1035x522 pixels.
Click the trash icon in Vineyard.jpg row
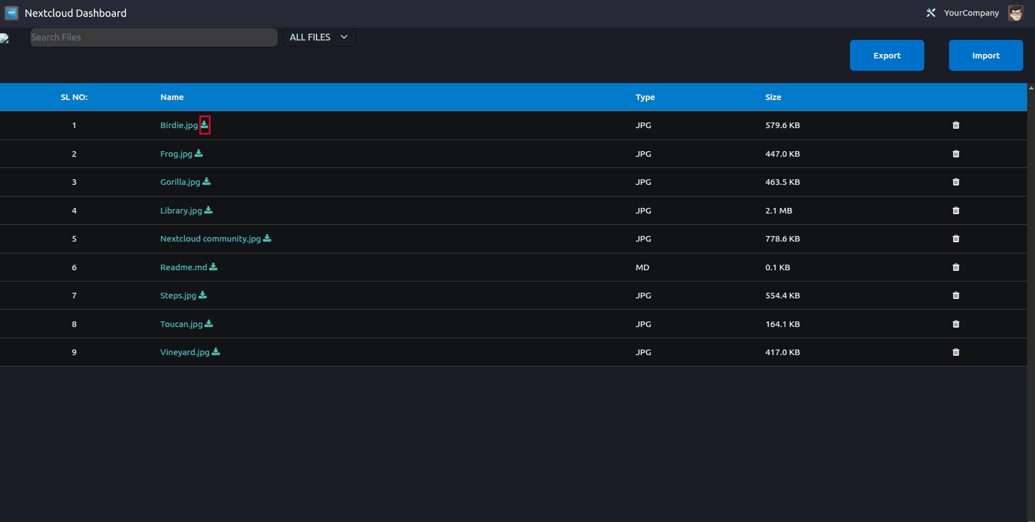pos(956,352)
